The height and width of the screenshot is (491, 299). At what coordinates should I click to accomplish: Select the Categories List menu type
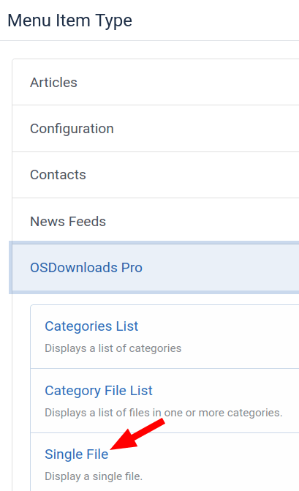[91, 326]
